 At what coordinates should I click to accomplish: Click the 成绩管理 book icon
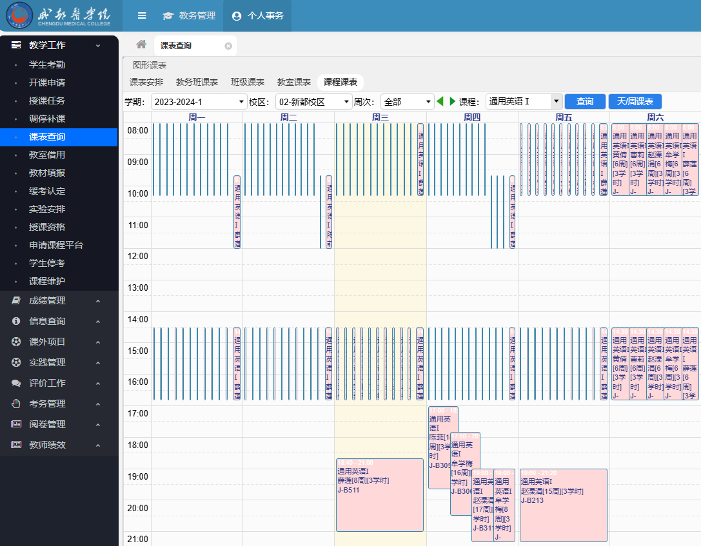16,300
